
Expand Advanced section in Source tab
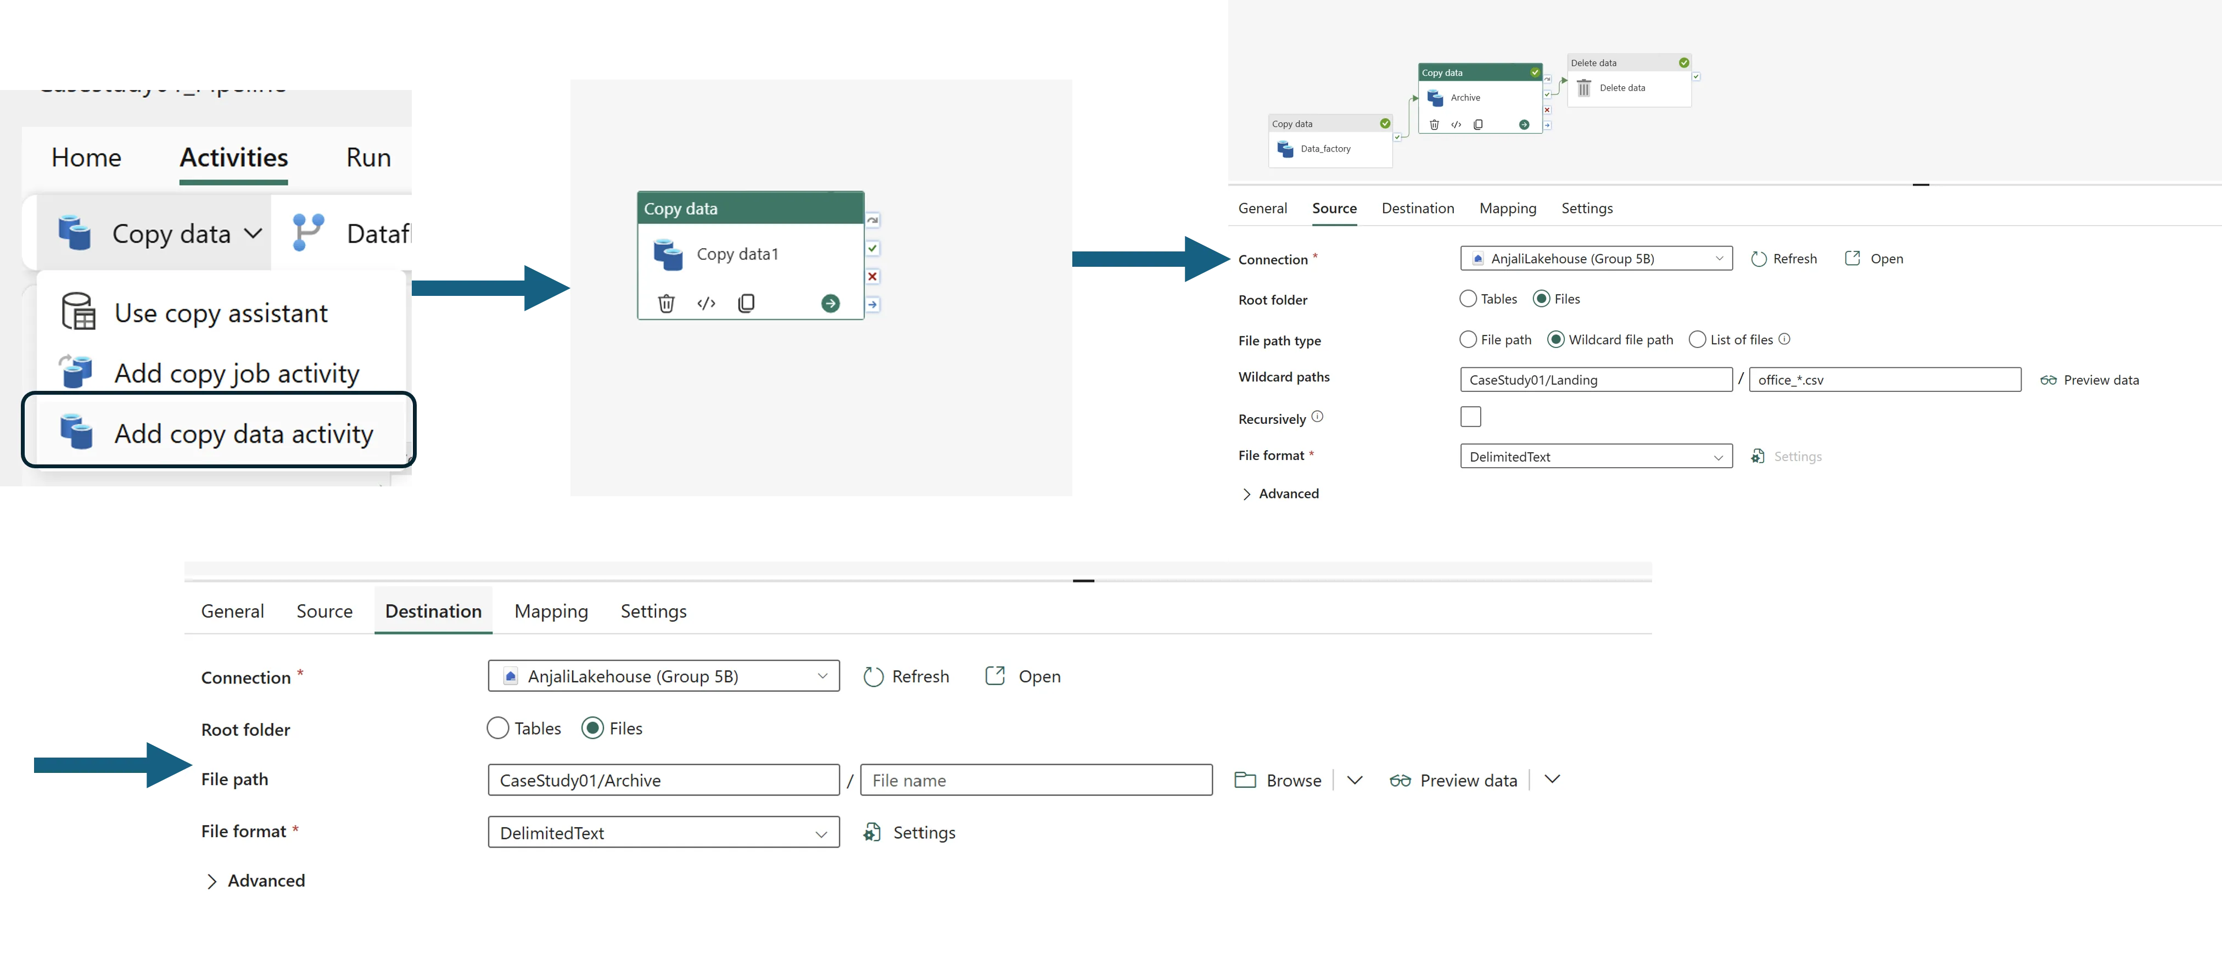pos(1280,494)
